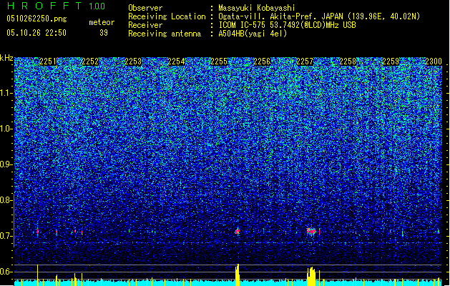Viewport: 450px width, 286px height.
Task: Click the meteor count label
Action: click(x=102, y=22)
